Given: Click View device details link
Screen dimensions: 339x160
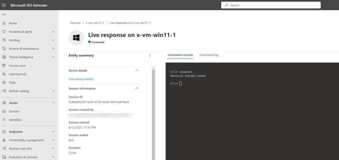Looking at the screenshot, I should pyautogui.click(x=81, y=79).
